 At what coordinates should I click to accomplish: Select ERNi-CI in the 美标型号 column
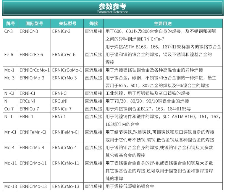tap(60, 93)
